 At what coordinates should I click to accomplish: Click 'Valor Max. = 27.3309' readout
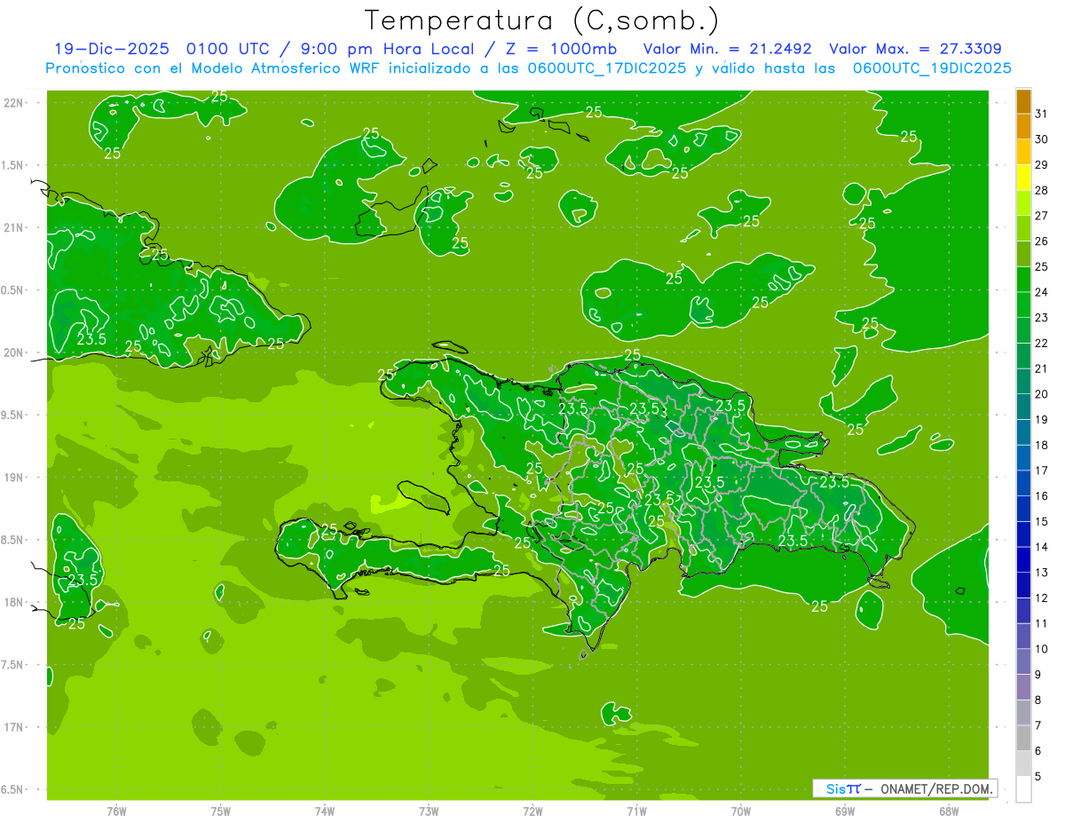click(916, 49)
